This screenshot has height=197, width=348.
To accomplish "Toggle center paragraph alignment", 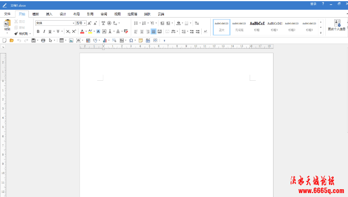I will (142, 32).
